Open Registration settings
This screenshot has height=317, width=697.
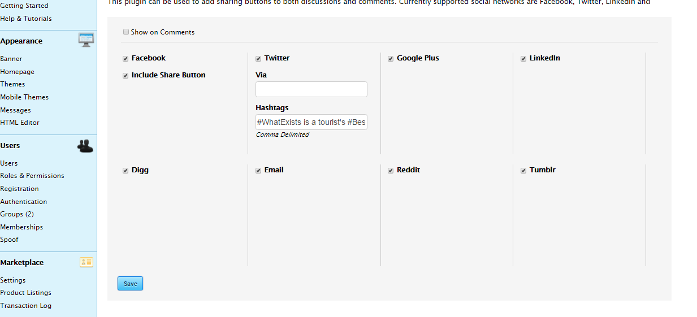[x=20, y=189]
